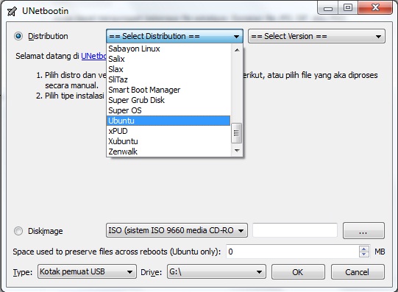Select the Diskimage radio button
Screen dimensions: 398x292
(18, 231)
